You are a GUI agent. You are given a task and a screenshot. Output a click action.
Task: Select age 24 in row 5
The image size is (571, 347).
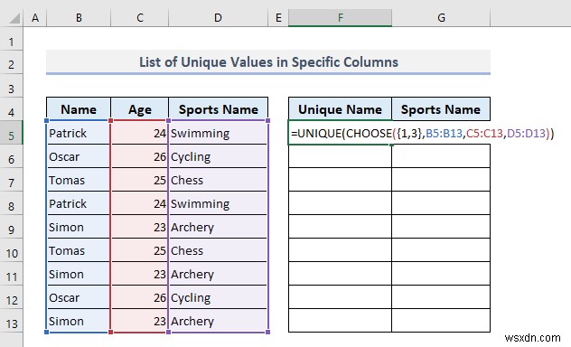(140, 133)
